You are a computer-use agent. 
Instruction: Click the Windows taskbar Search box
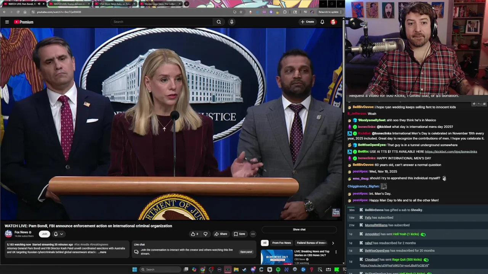pos(160,269)
